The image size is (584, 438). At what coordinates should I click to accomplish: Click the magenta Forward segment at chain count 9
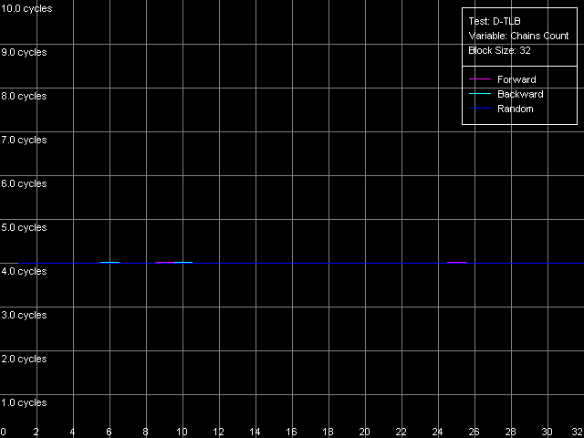164,262
